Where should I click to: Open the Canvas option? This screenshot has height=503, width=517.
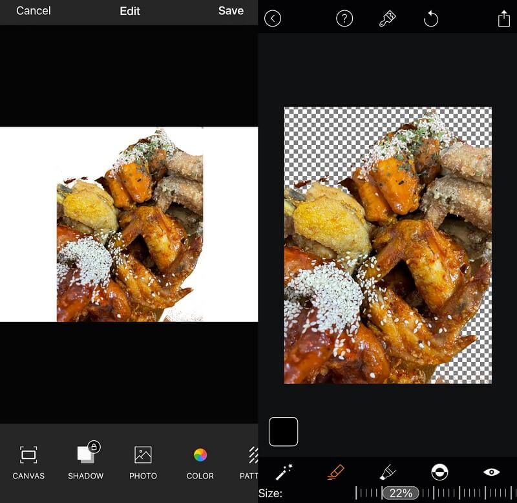pyautogui.click(x=28, y=462)
